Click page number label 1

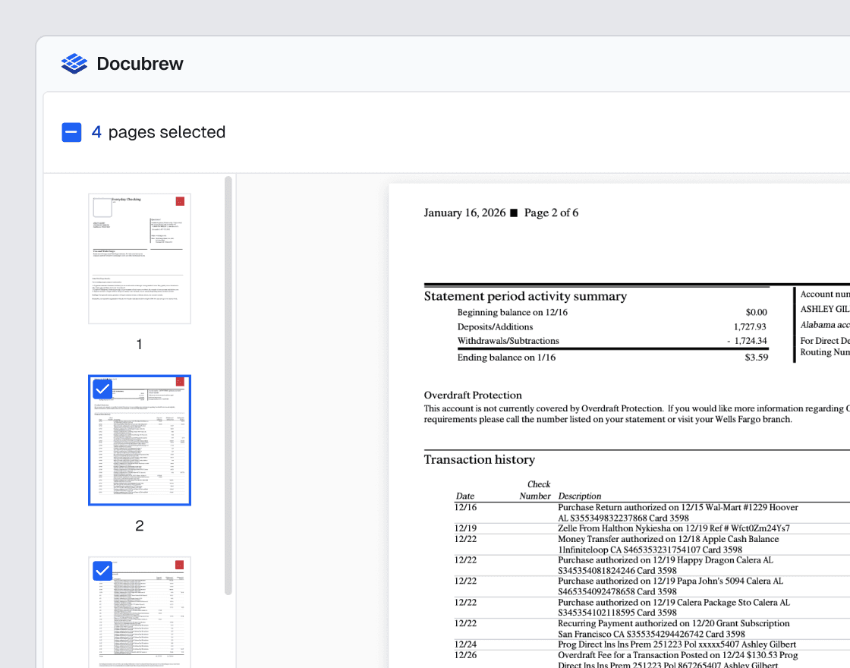point(140,345)
